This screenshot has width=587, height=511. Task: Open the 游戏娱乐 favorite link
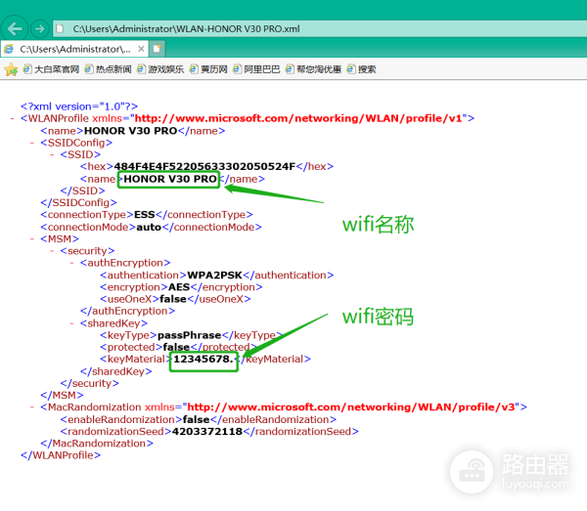(160, 69)
